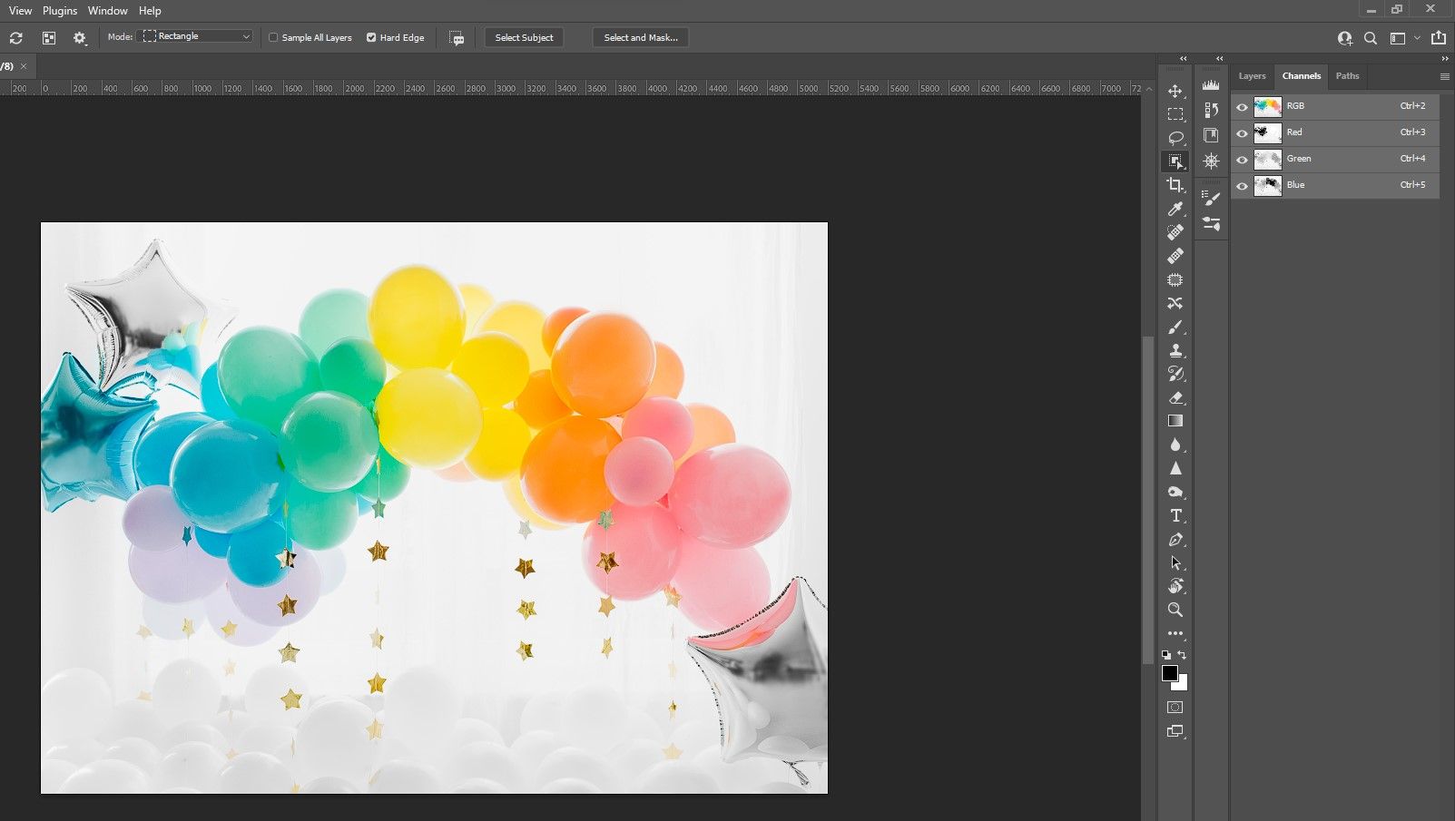Hide the Red channel visibility

pos(1242,133)
